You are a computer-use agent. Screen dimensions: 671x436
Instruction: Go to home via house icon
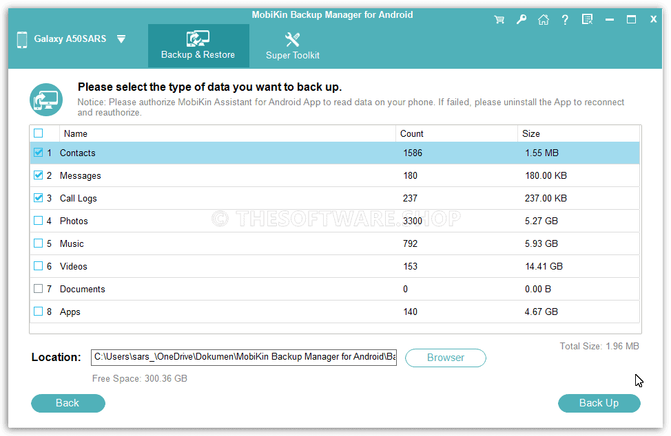(544, 20)
